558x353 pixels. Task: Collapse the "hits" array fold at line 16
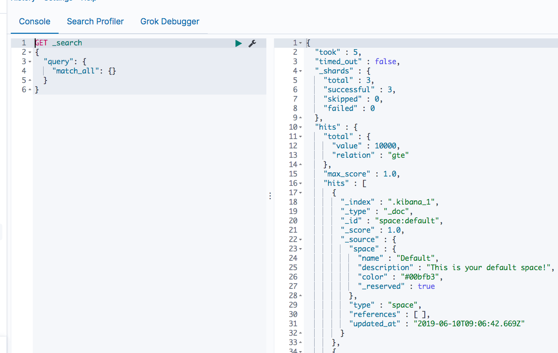(301, 184)
